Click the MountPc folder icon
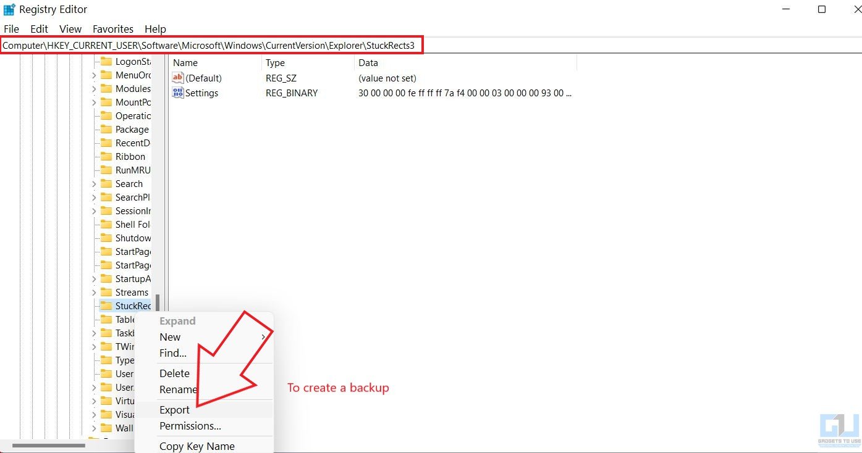862x453 pixels. pyautogui.click(x=106, y=102)
